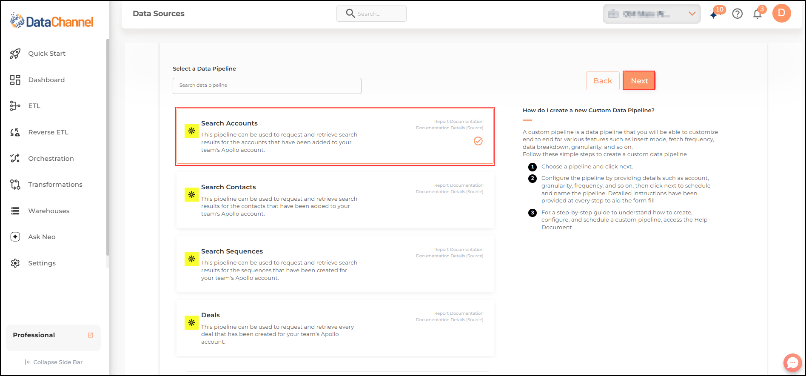Click the Data Sources page title
806x376 pixels.
pos(159,14)
